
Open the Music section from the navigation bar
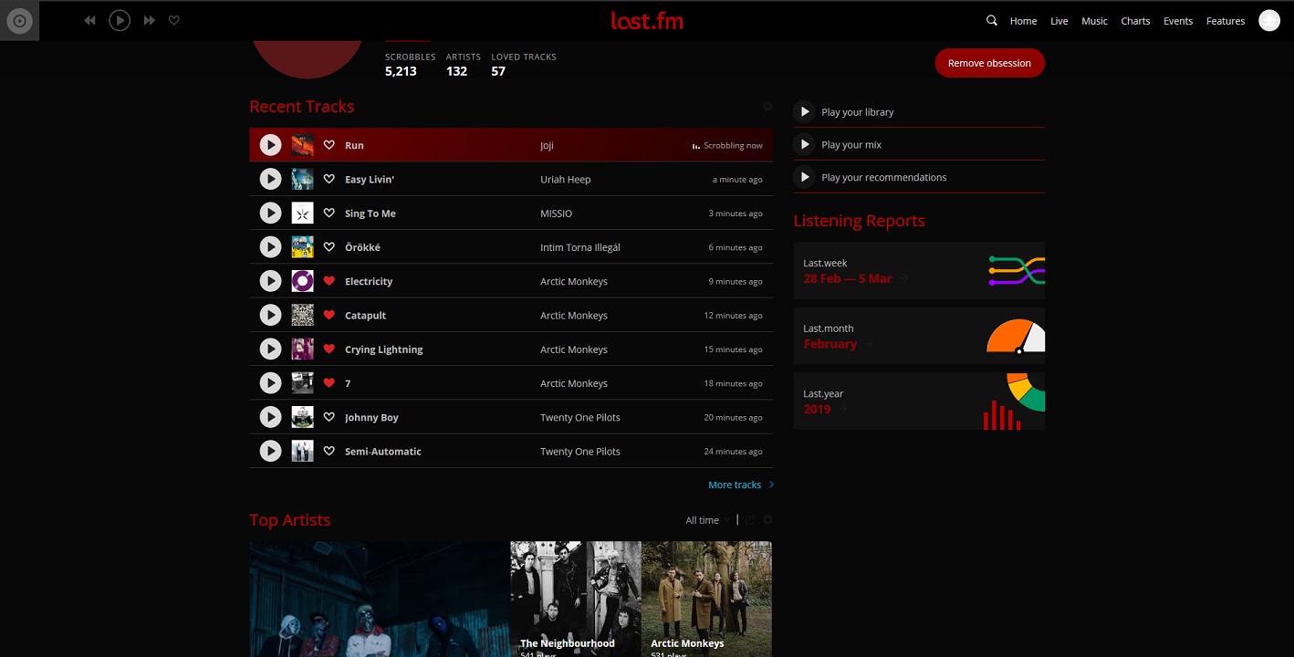[x=1094, y=20]
